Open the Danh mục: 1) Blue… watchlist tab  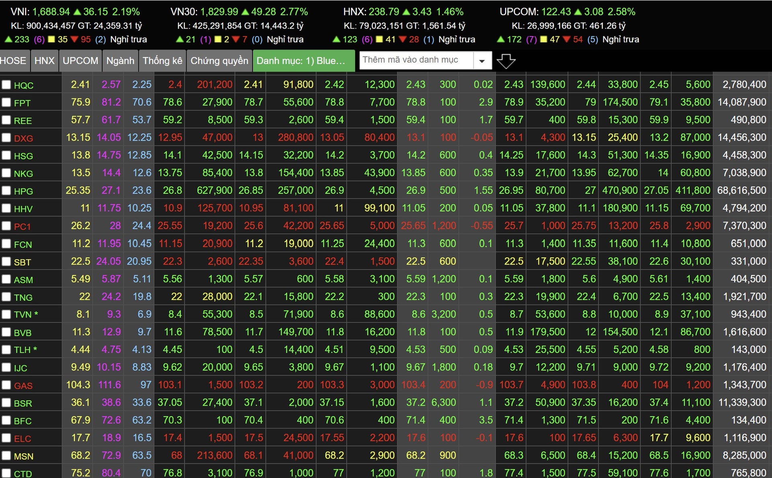pyautogui.click(x=304, y=61)
